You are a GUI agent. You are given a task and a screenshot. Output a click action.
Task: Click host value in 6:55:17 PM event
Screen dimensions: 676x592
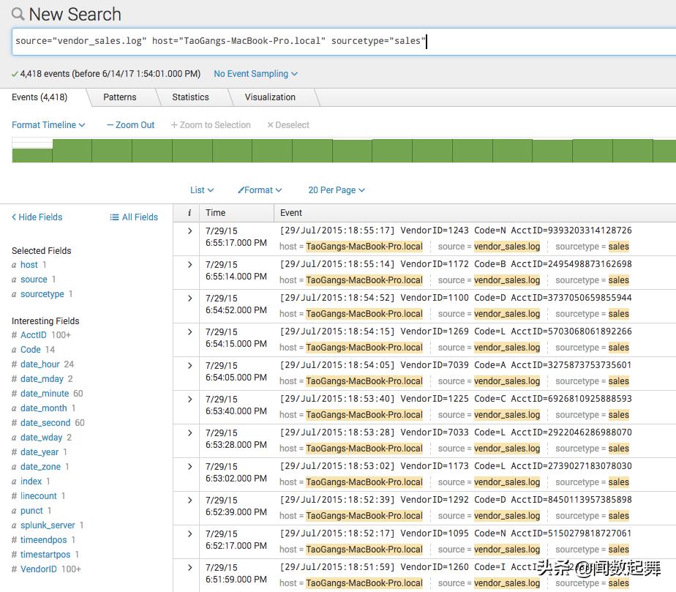364,247
